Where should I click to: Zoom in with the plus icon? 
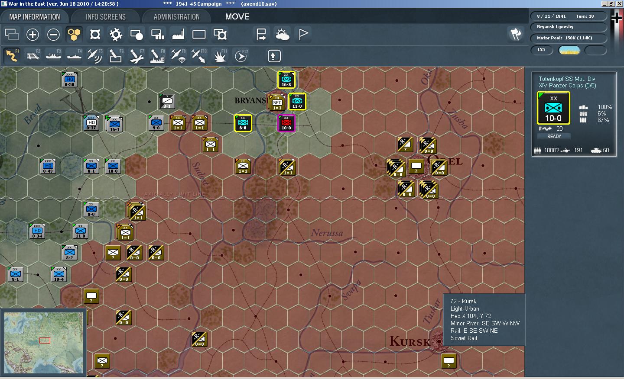point(32,35)
